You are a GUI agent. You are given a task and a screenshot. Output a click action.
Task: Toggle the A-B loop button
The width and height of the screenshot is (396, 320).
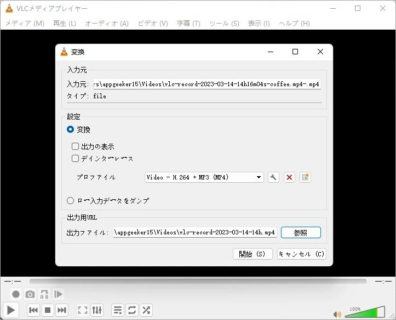pyautogui.click(x=44, y=294)
